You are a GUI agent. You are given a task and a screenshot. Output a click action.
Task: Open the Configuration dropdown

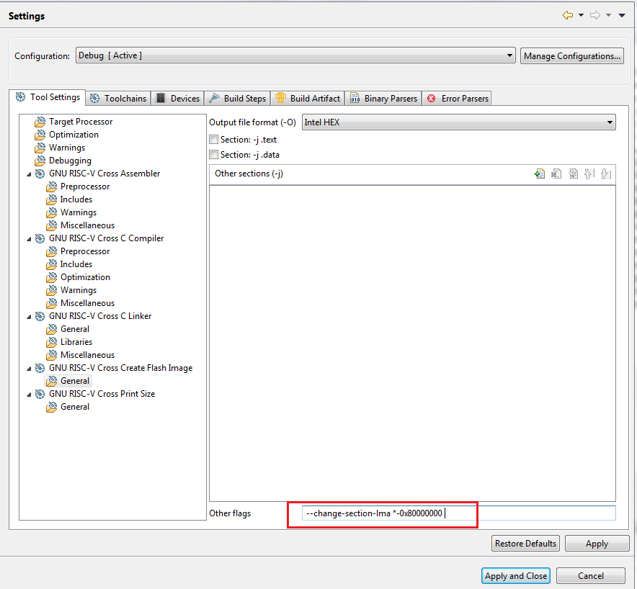click(x=295, y=55)
